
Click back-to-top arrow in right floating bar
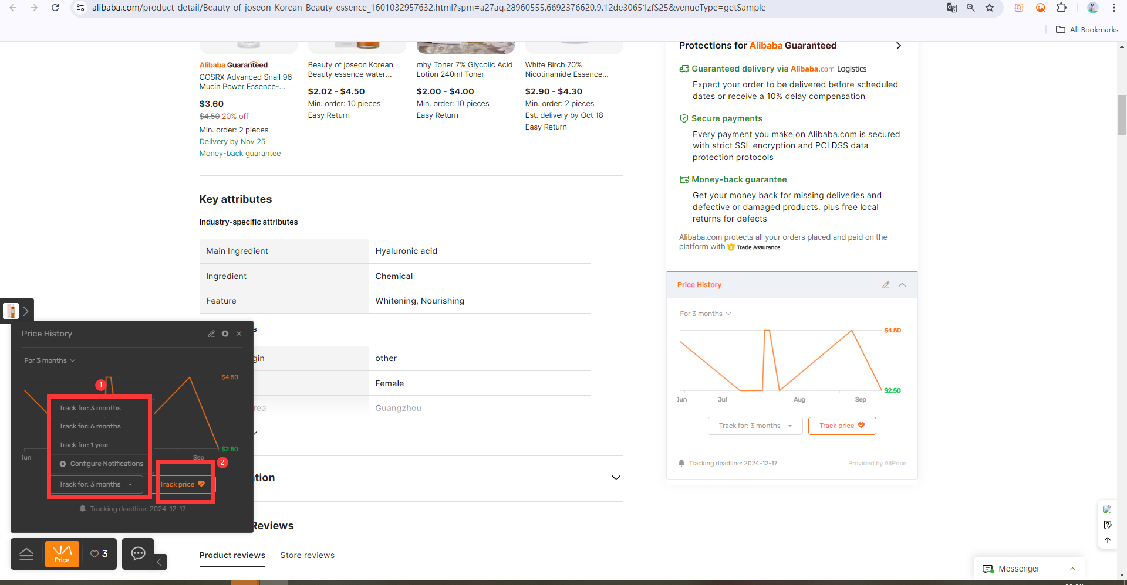click(1108, 540)
